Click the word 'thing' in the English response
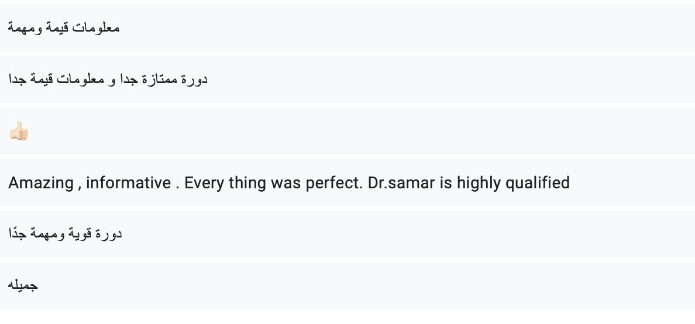This screenshot has width=695, height=324. (246, 183)
